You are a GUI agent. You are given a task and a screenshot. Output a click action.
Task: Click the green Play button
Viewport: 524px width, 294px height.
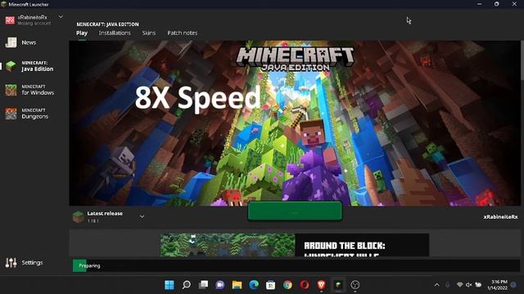[x=295, y=211]
